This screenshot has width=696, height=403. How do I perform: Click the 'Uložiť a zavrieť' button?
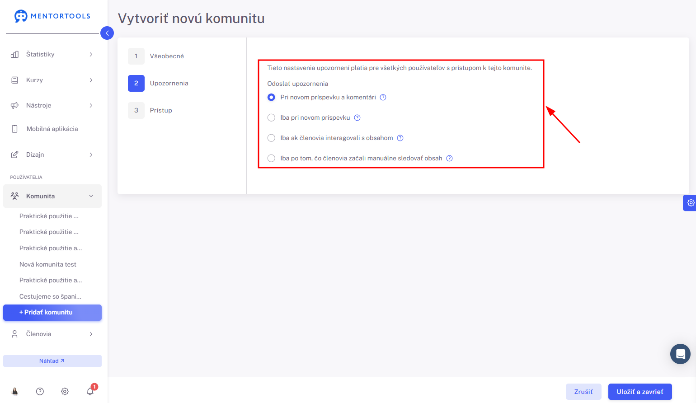point(640,392)
